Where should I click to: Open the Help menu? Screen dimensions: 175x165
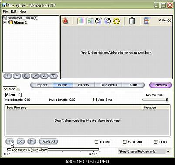coord(23,12)
